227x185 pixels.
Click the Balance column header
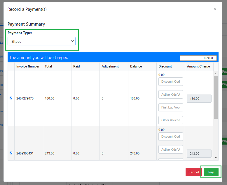(x=136, y=66)
